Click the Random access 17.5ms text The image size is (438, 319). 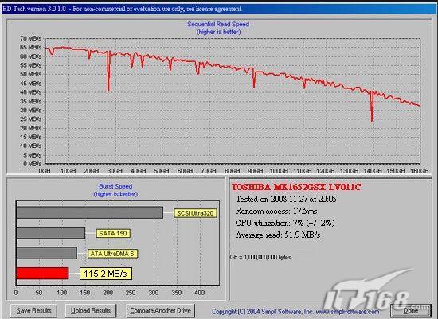coord(276,211)
